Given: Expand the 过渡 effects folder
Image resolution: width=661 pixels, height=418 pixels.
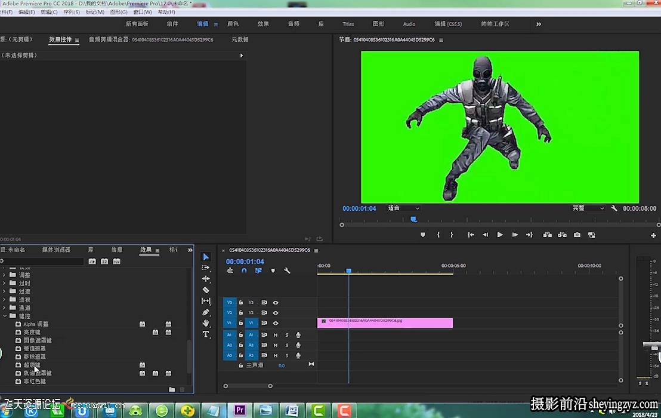Looking at the screenshot, I should coord(4,291).
